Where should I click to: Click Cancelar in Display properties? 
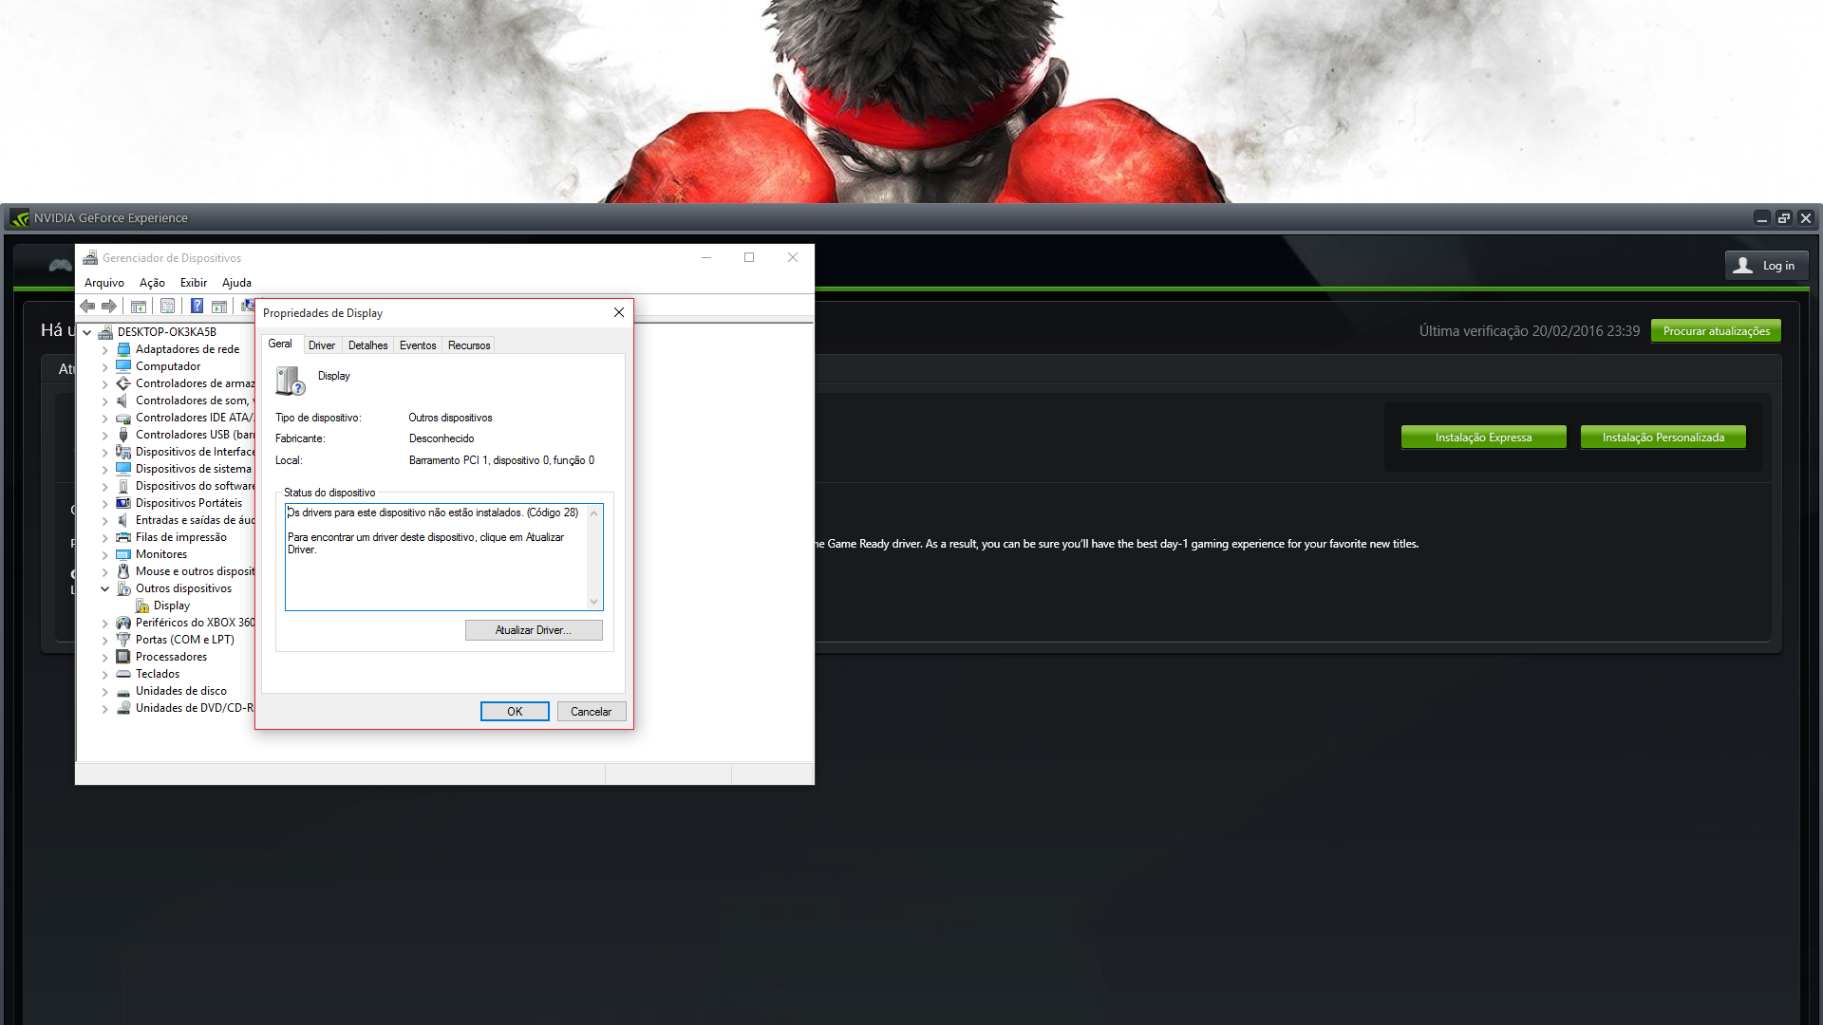591,712
